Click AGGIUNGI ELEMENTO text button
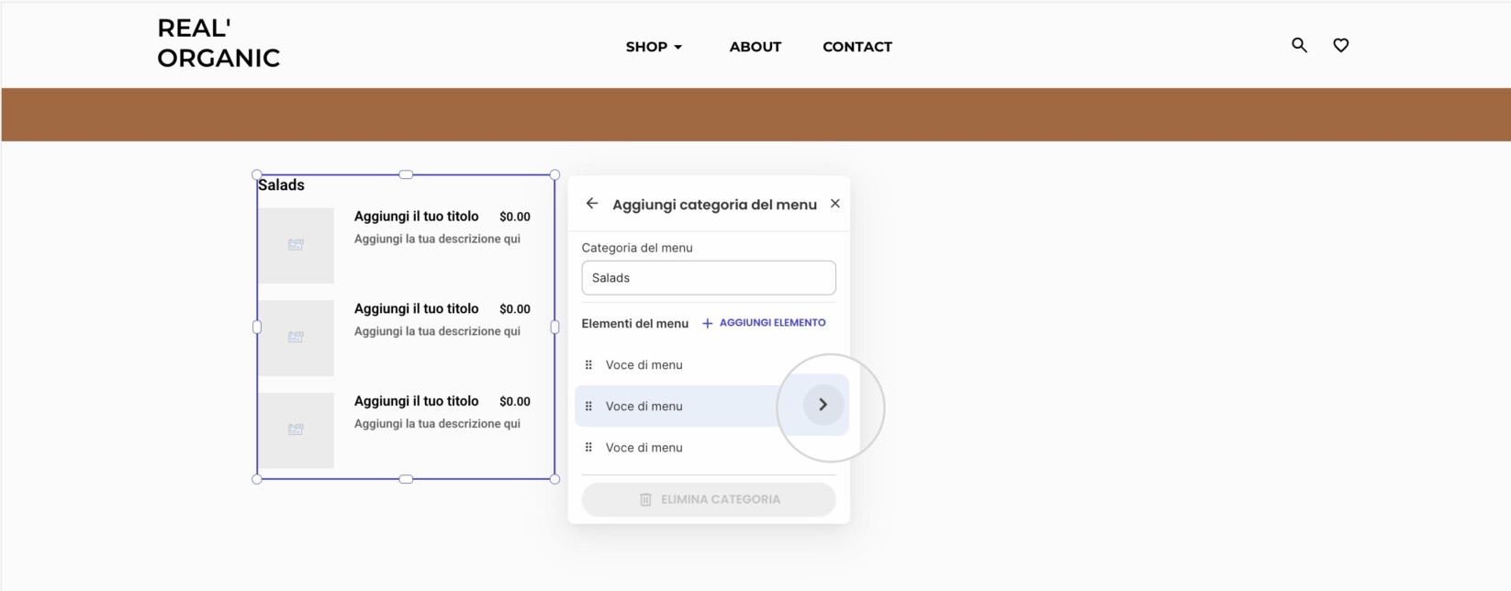The width and height of the screenshot is (1511, 591). tap(772, 323)
